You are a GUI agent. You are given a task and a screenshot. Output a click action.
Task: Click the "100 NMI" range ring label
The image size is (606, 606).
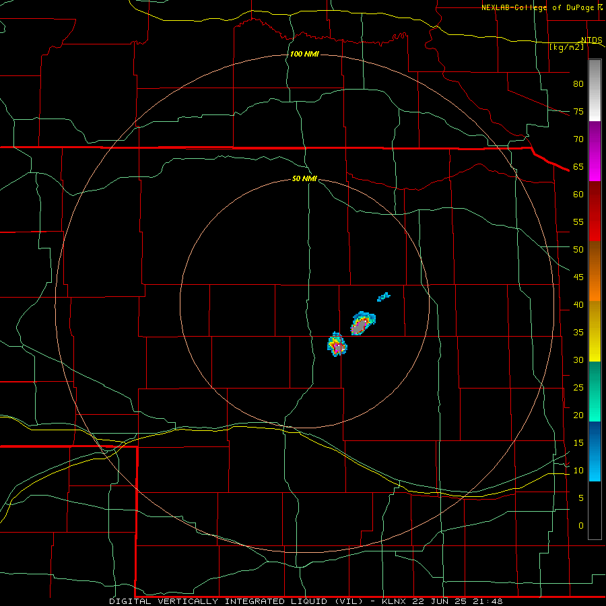coord(304,54)
